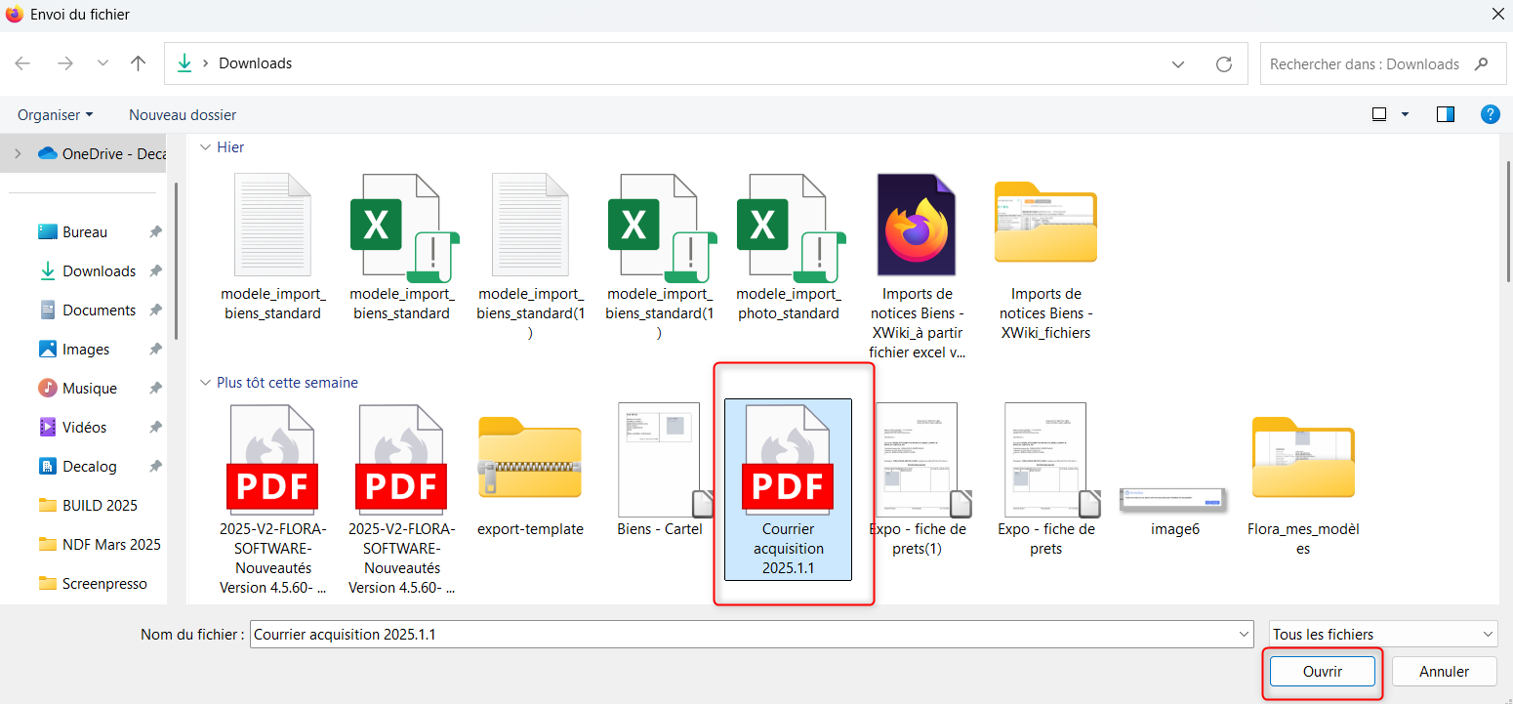Image resolution: width=1513 pixels, height=704 pixels.
Task: Go to Documents in the sidebar
Action: [x=99, y=311]
